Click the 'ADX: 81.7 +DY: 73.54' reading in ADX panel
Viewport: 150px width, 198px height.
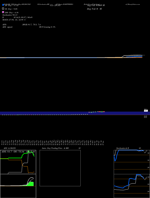(13, 152)
